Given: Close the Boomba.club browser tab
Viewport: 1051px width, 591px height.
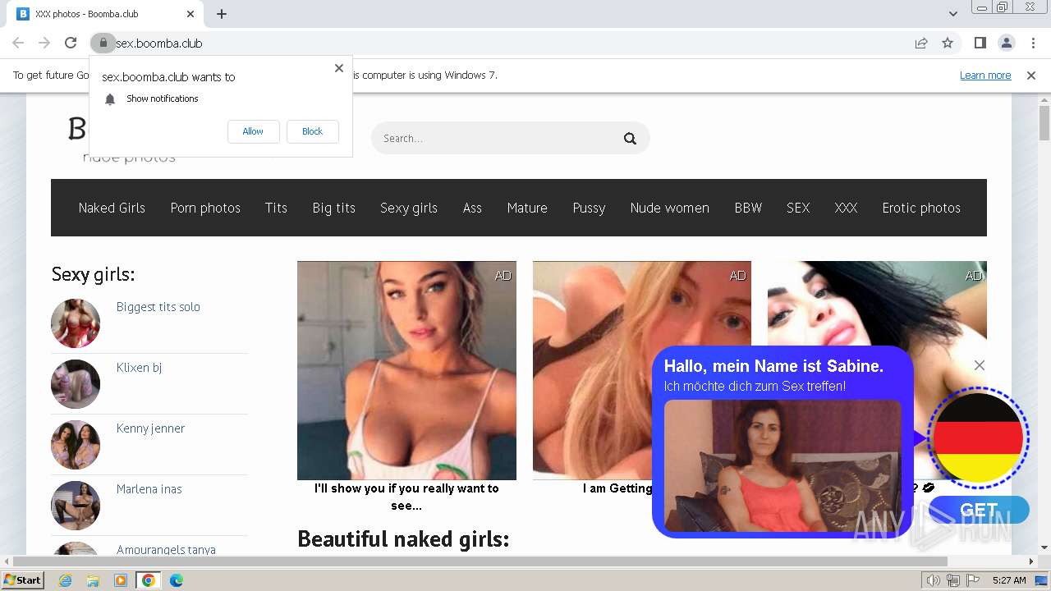Looking at the screenshot, I should (190, 14).
